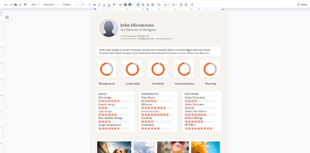
Task: Click the Management chart label
Action: tap(107, 84)
